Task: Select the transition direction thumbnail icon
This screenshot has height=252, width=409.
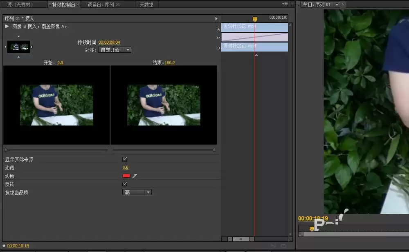Action: coord(18,47)
